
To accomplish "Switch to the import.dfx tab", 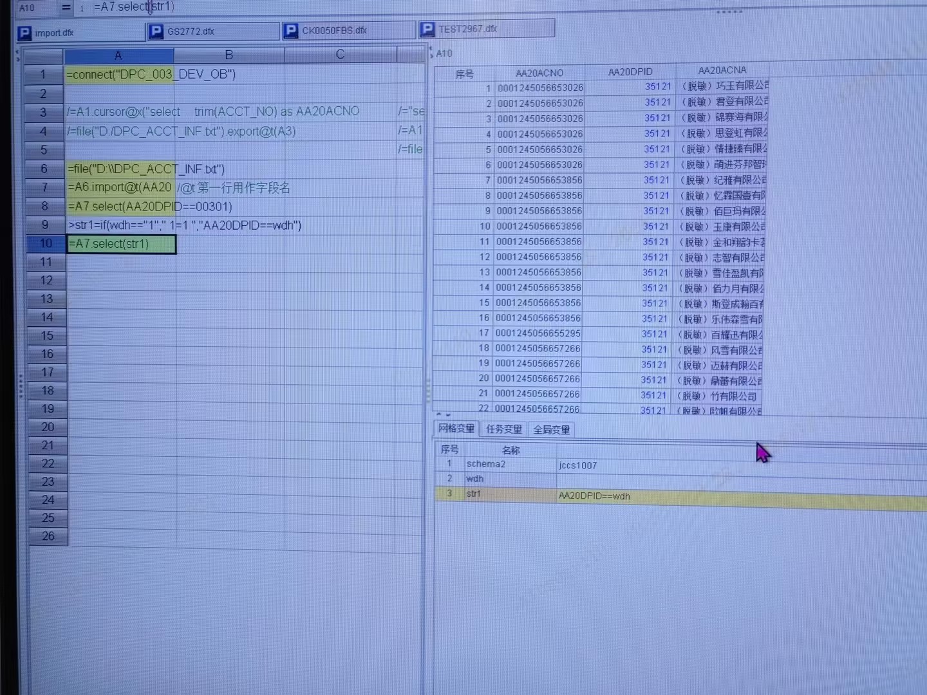I will (80, 32).
